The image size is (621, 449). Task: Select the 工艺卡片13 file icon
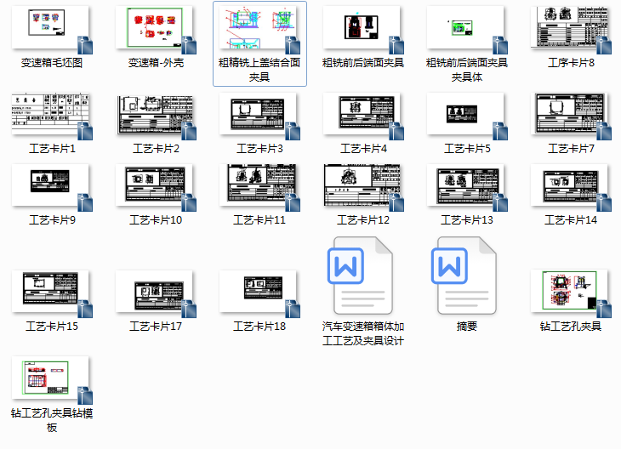click(466, 186)
